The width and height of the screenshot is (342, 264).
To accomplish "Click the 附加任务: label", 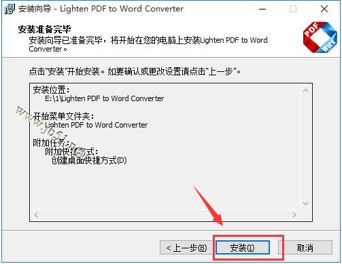I will [x=51, y=143].
